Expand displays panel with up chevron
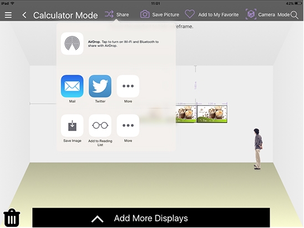This screenshot has height=228, width=304. 97,219
